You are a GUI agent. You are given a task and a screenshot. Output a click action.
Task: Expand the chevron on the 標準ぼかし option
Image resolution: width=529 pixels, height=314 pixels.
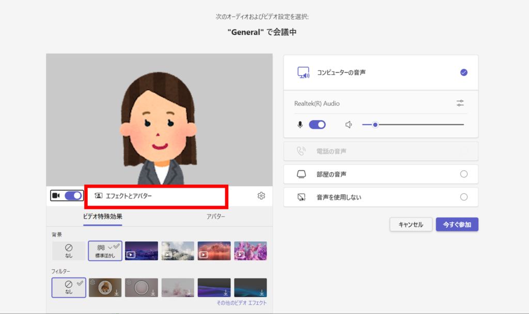(x=110, y=247)
